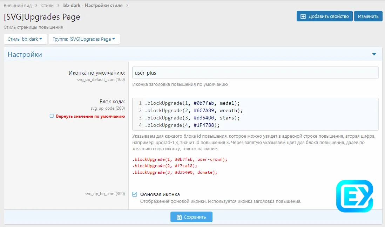385x227 pixels.
Task: Click code line 3 with stars
Action: [192, 118]
